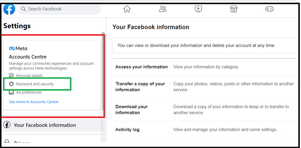301x148 pixels.
Task: Click the Facebook logo icon
Action: 9,9
